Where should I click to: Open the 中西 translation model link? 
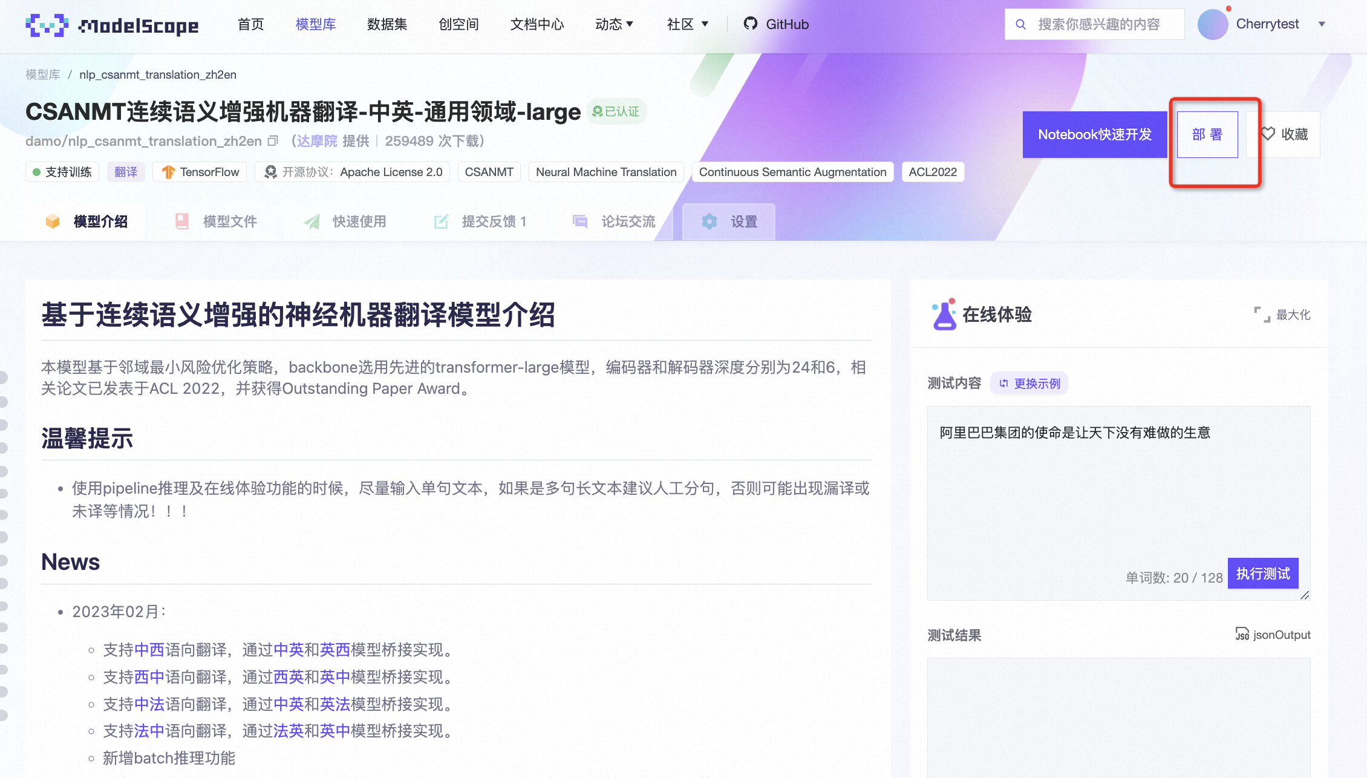(x=149, y=650)
